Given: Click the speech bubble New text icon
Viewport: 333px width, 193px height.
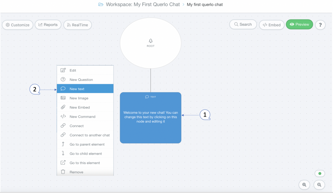Looking at the screenshot, I should tap(63, 88).
